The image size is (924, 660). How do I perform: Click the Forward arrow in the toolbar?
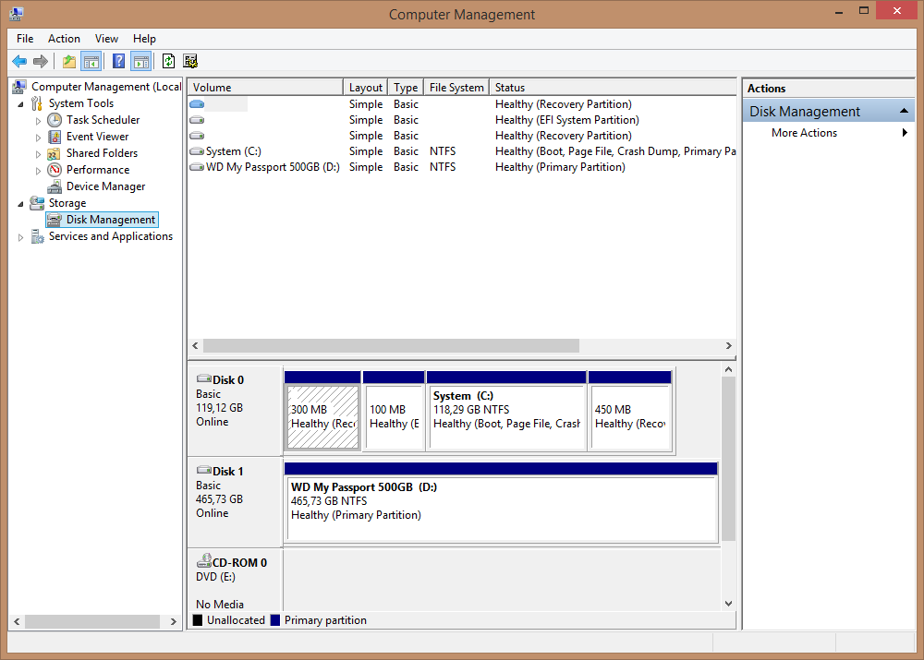(x=41, y=61)
